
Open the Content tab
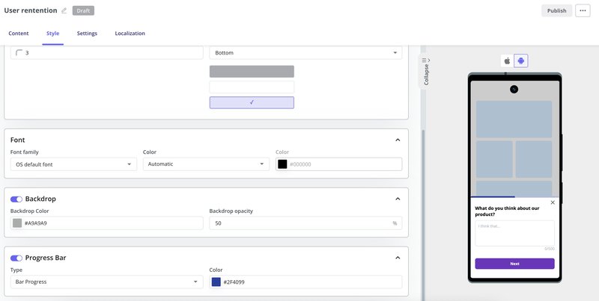pos(18,34)
